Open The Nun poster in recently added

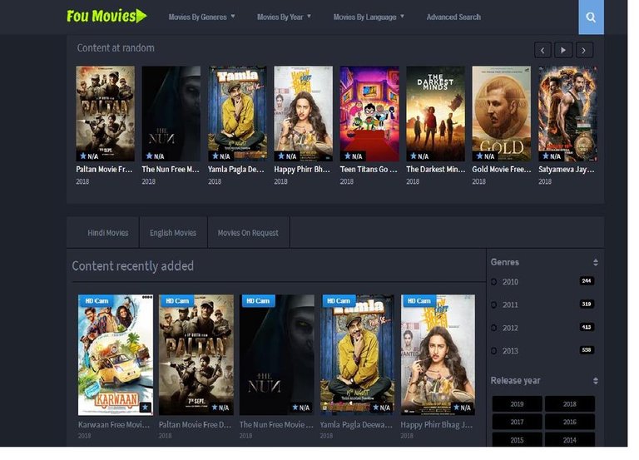[277, 355]
